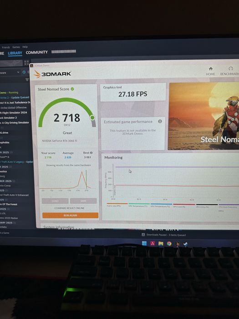This screenshot has width=239, height=319.
Task: Select the Demo - Running entry in Steam library
Action: click(9, 93)
